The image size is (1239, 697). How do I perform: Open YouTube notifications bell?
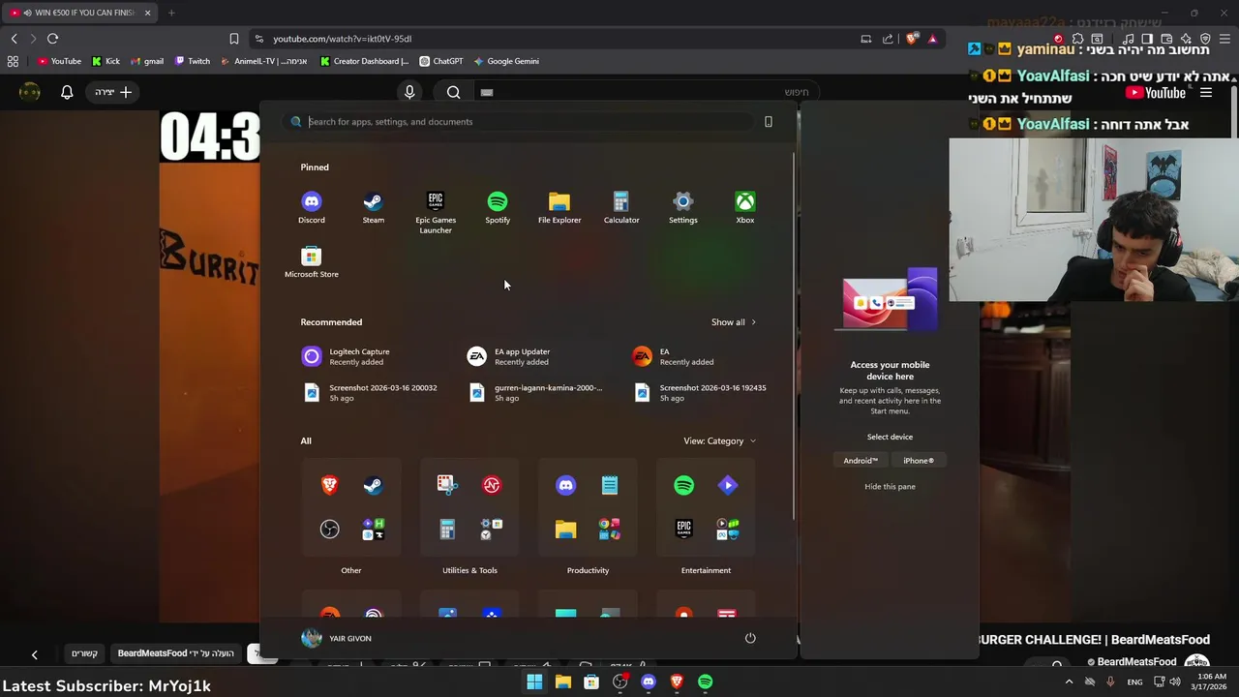[x=67, y=92]
